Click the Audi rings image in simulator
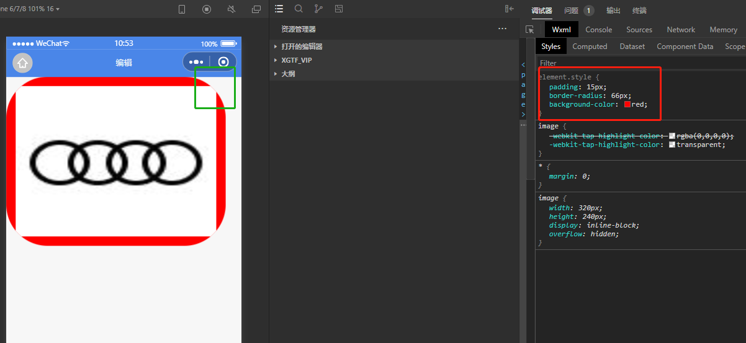 (116, 161)
